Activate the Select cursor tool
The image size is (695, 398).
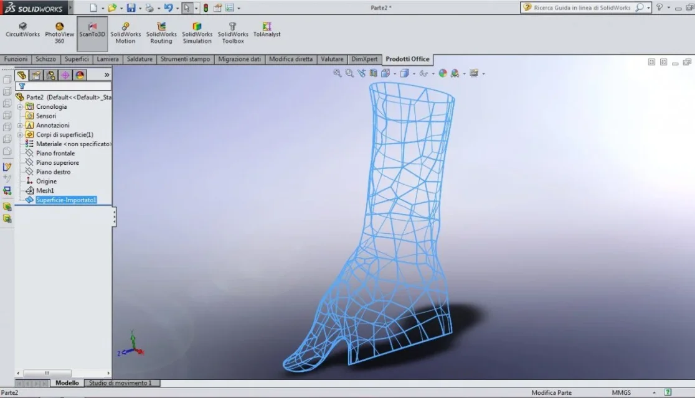point(187,7)
